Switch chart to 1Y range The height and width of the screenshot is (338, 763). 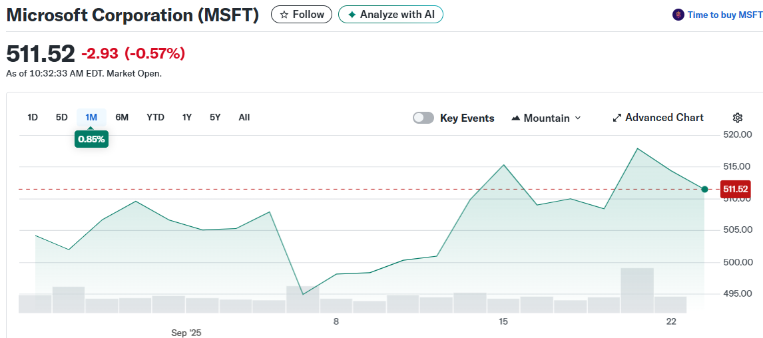[x=187, y=117]
